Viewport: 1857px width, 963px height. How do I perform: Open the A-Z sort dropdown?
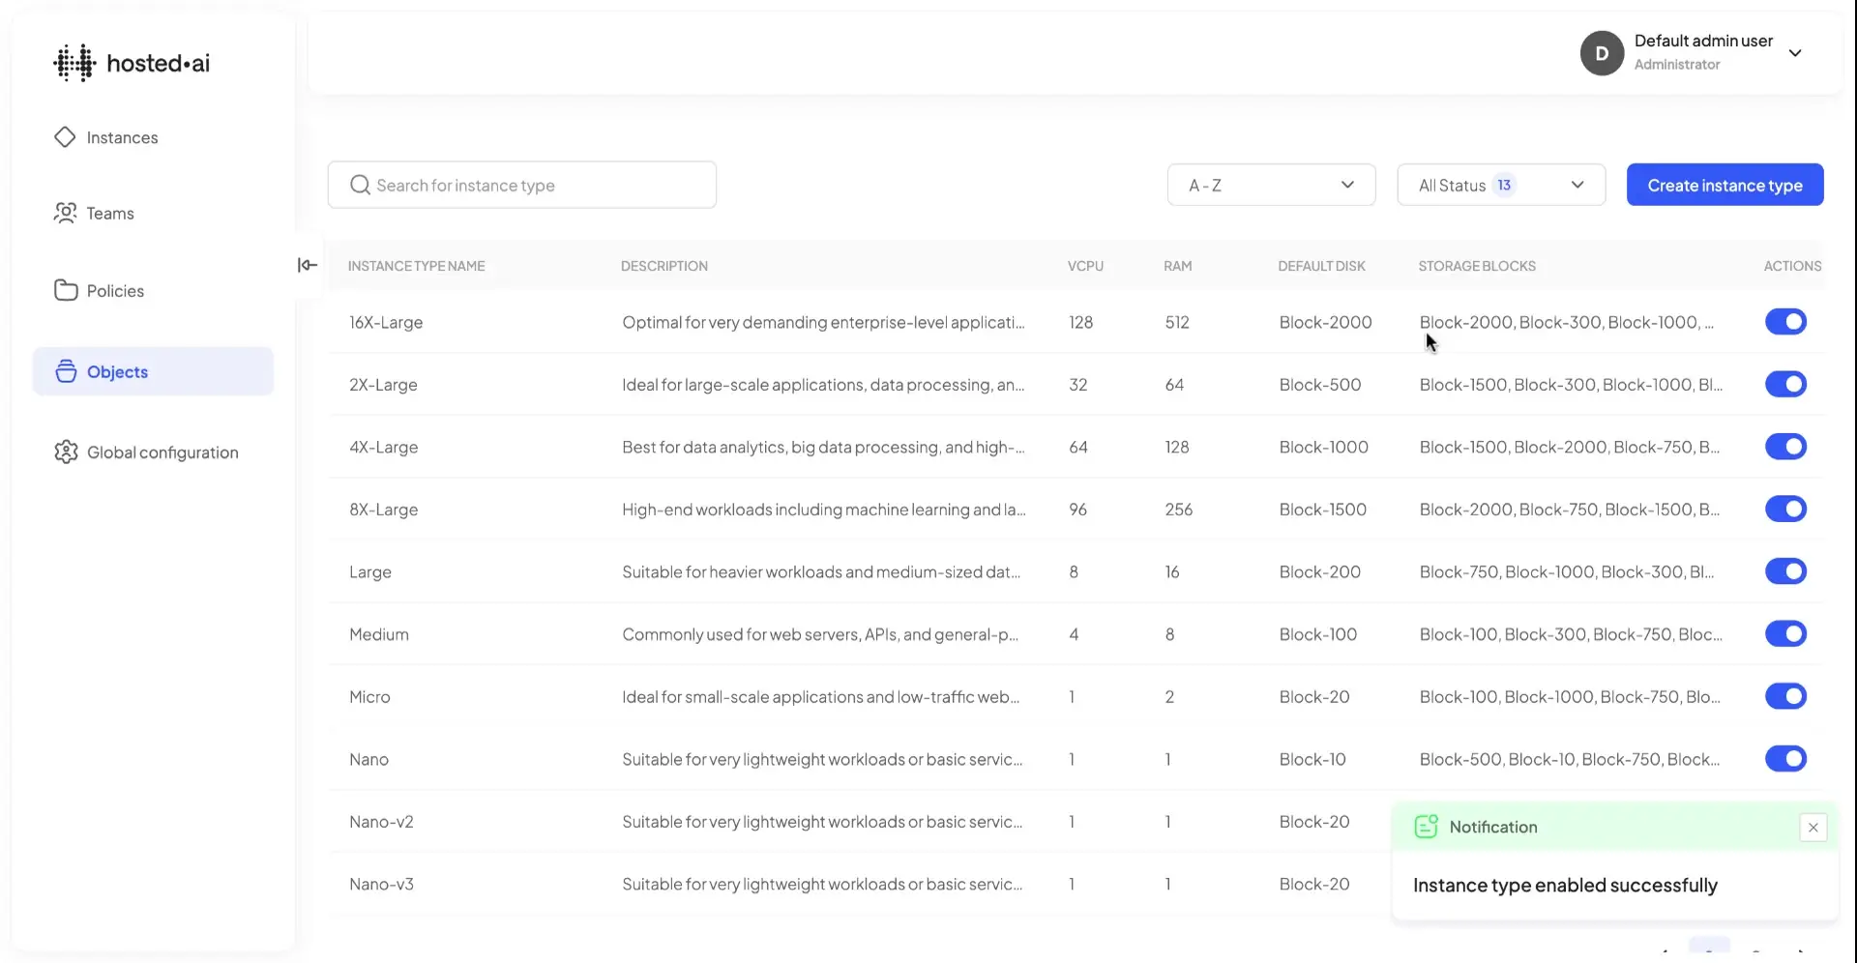[x=1270, y=185]
